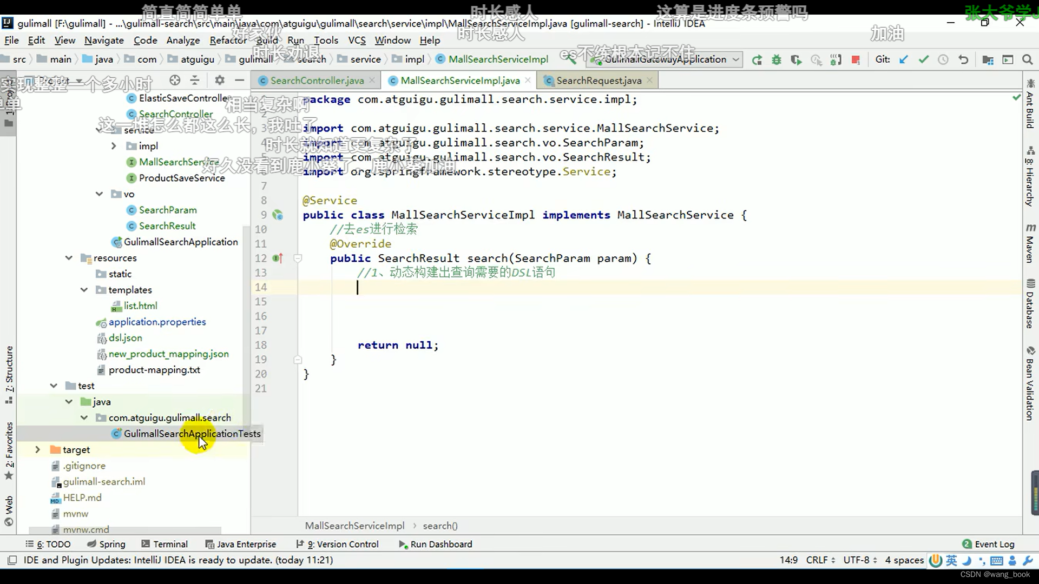Open Structure tool window

click(9, 374)
